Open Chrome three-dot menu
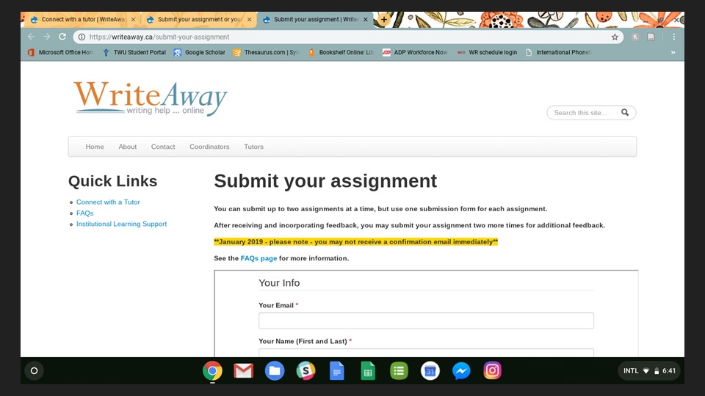 click(673, 37)
